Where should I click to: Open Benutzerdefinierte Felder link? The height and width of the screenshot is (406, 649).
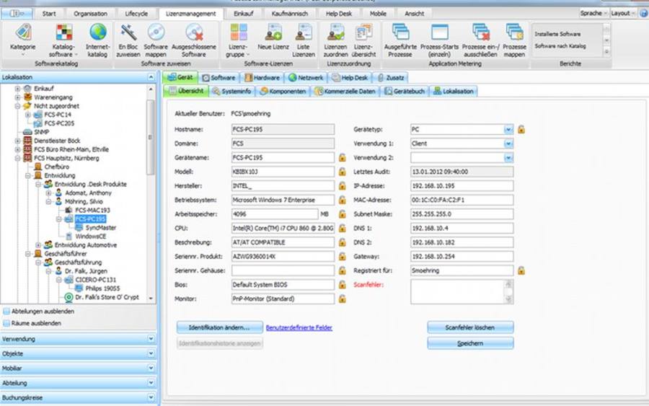tap(299, 328)
